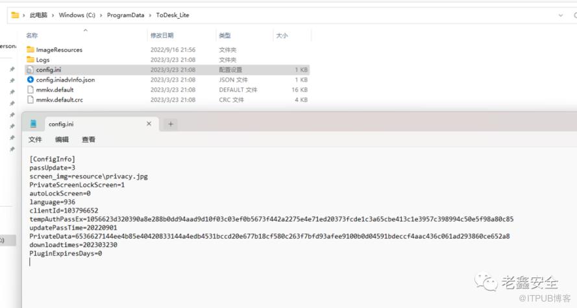This screenshot has width=577, height=308.
Task: Click JSON 文件 type cell
Action: point(233,79)
